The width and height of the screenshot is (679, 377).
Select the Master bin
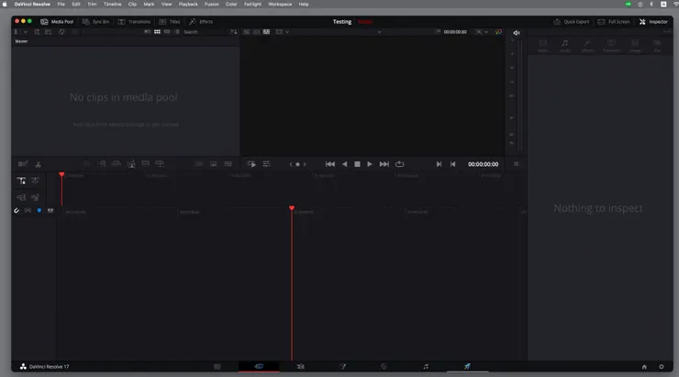coord(21,41)
